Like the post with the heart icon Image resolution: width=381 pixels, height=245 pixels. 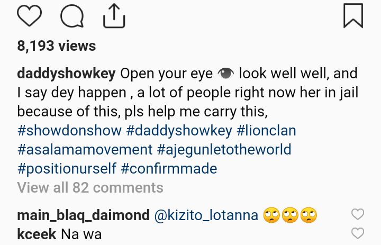[x=30, y=16]
